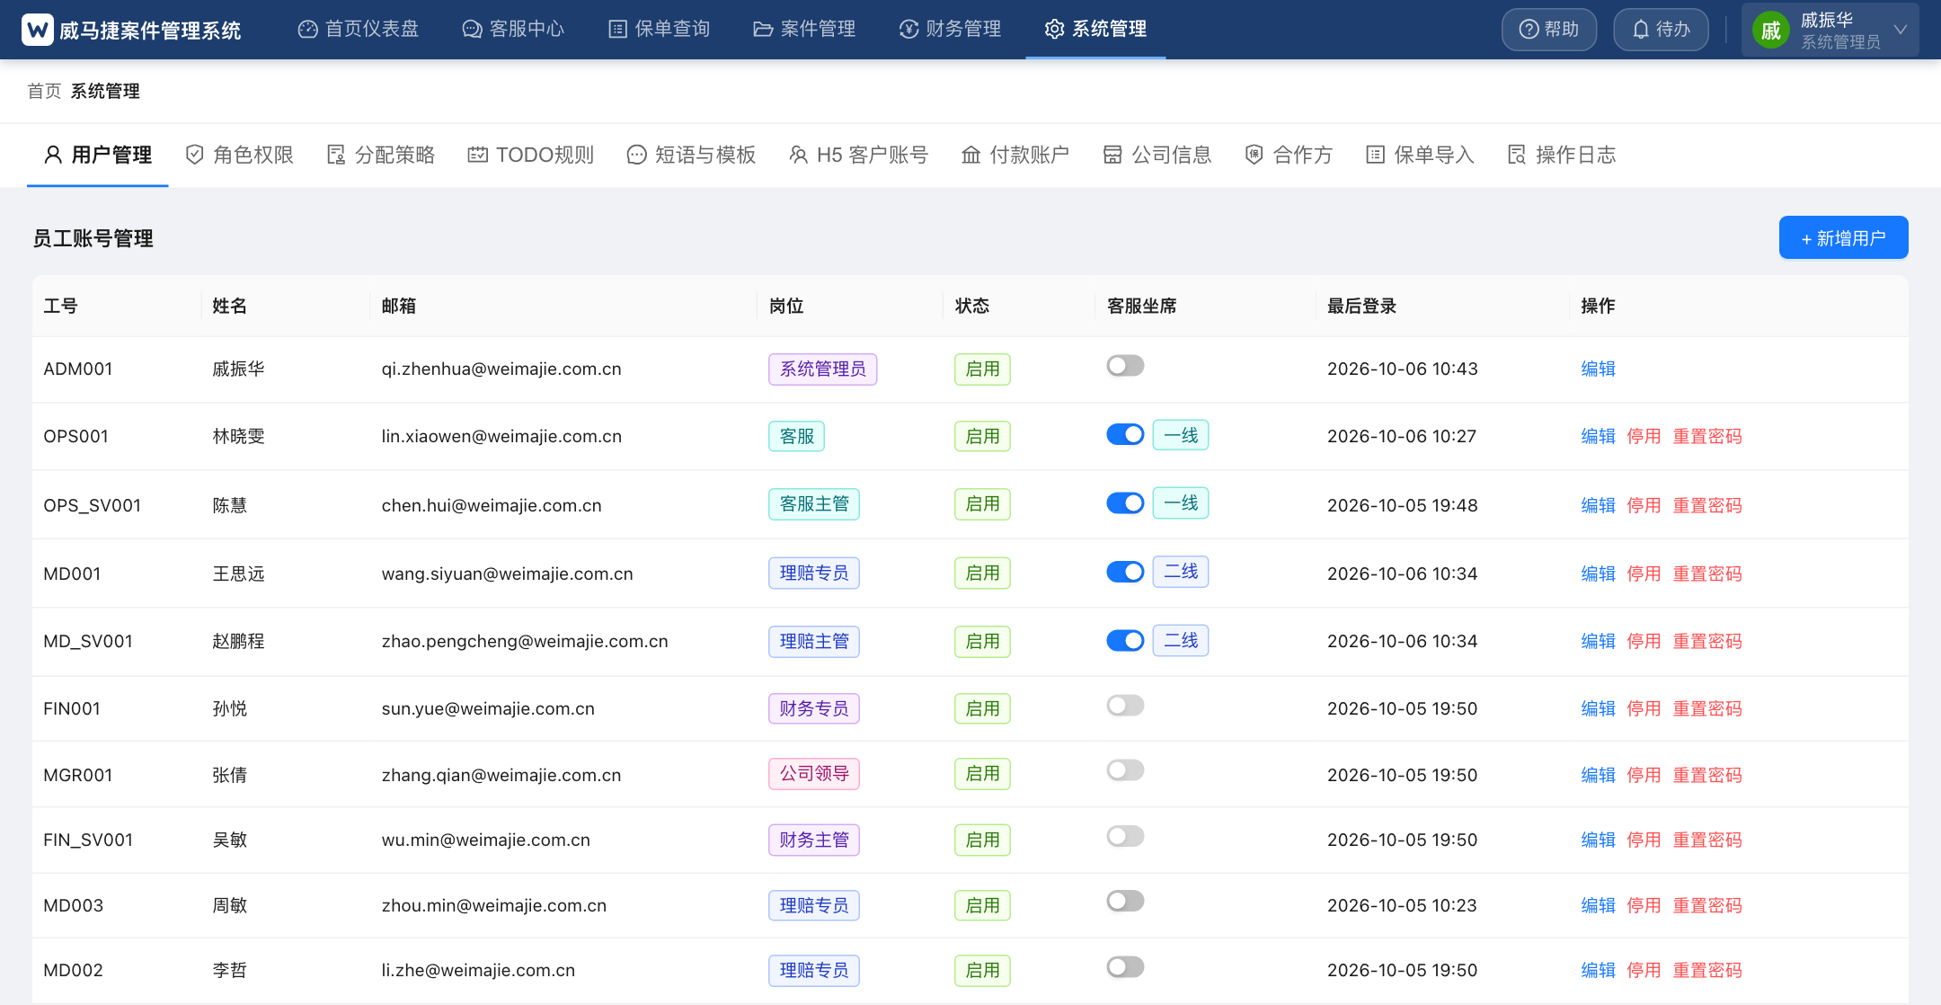The width and height of the screenshot is (1941, 1005).
Task: Click the yen icon beside 财务管理
Action: [x=908, y=30]
